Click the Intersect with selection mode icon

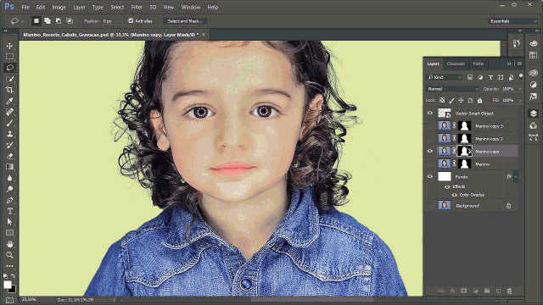tap(70, 21)
